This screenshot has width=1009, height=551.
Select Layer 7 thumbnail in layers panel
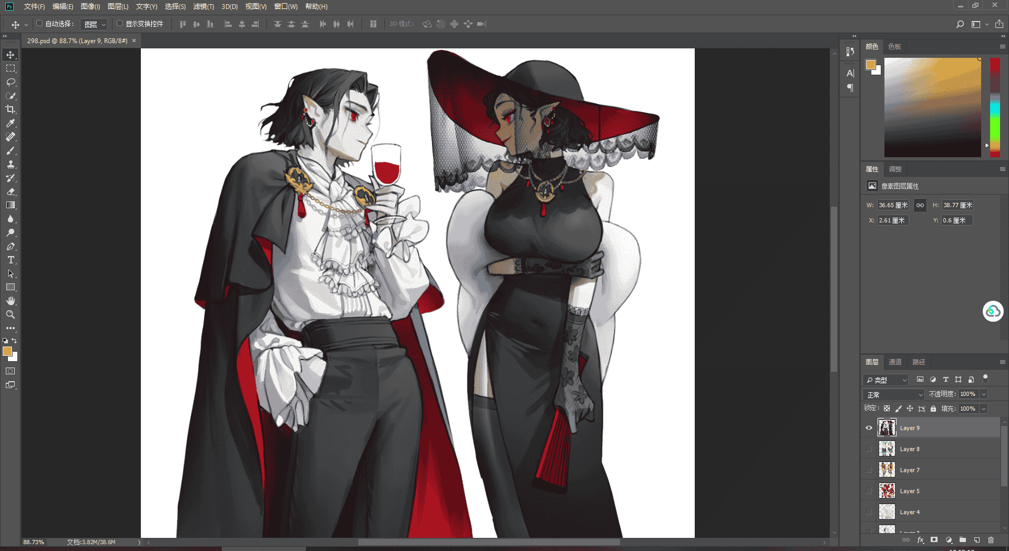pos(887,470)
